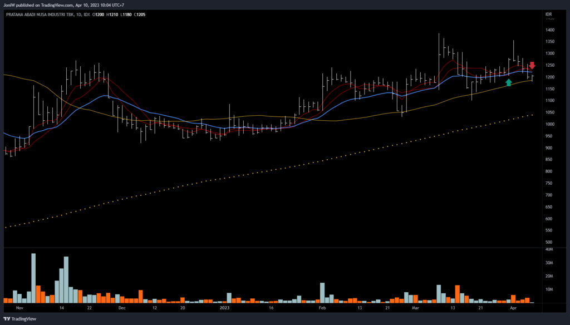The image size is (570, 325).
Task: Click the 1400 price scale label
Action: pyautogui.click(x=550, y=30)
